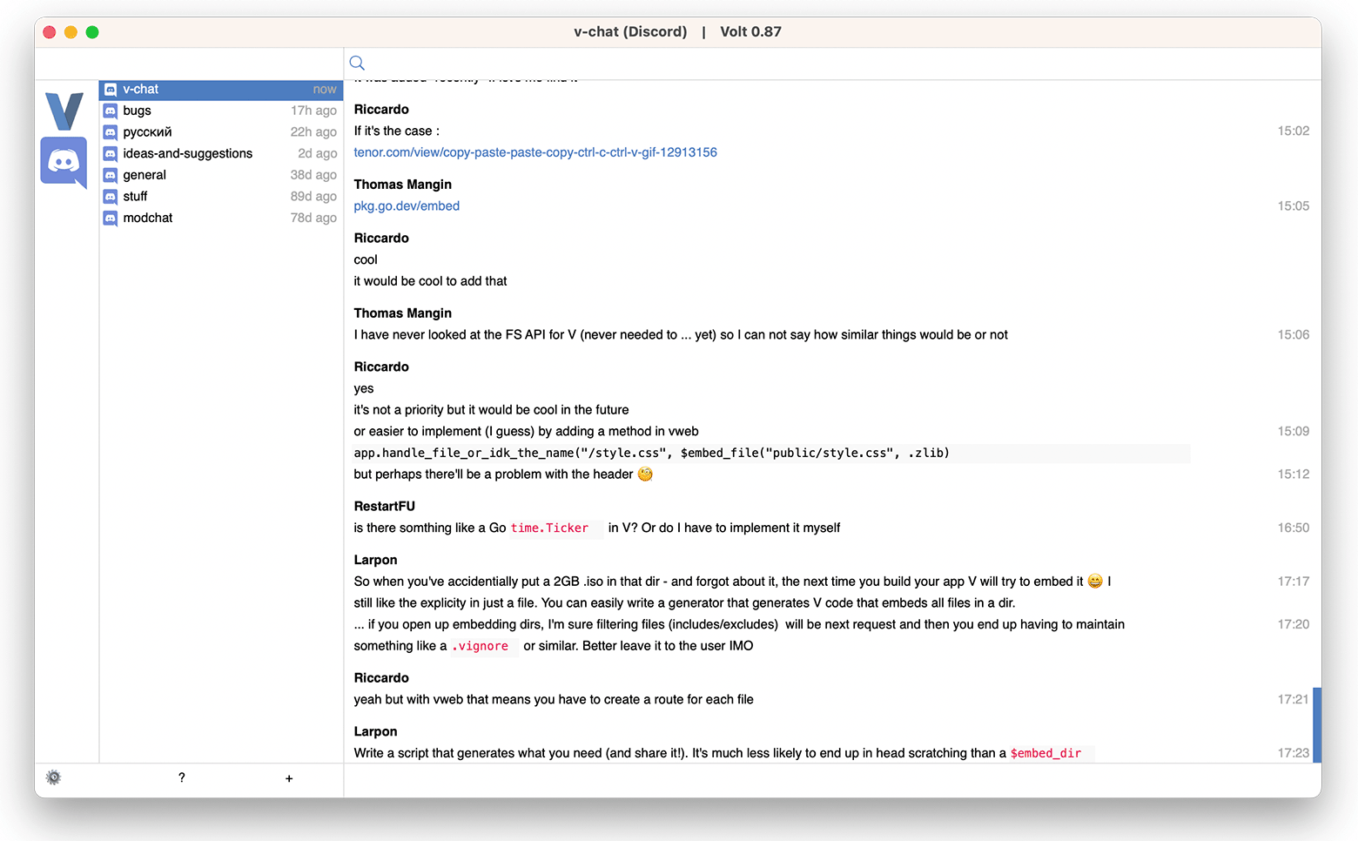Click the bugs channel icon

(111, 111)
